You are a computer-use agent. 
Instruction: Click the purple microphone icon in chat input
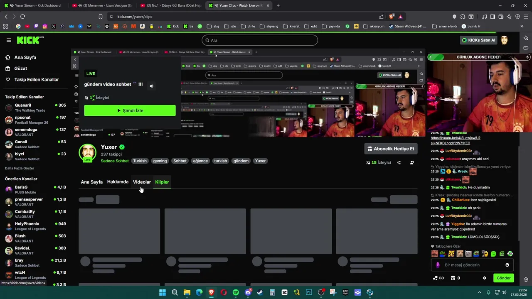point(438,265)
